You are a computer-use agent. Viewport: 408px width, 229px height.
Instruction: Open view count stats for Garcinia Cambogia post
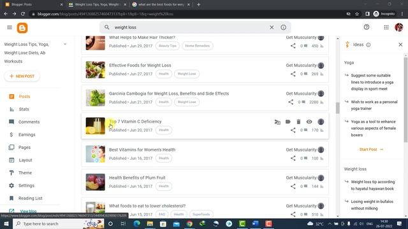(317, 102)
